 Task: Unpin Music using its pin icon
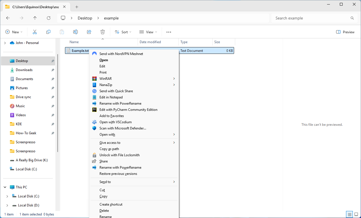click(x=53, y=106)
